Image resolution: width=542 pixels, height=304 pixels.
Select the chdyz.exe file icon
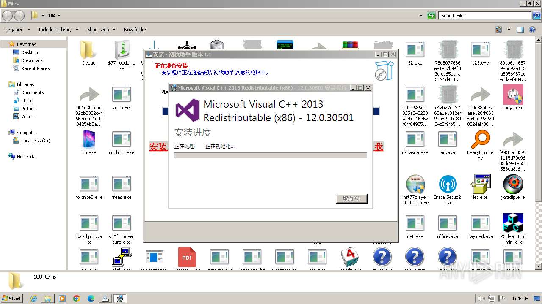click(x=513, y=95)
